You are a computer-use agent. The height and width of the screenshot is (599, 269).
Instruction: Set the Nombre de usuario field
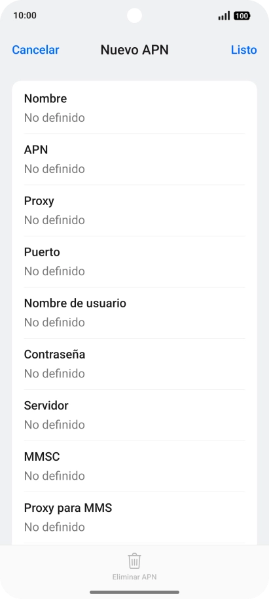click(134, 313)
